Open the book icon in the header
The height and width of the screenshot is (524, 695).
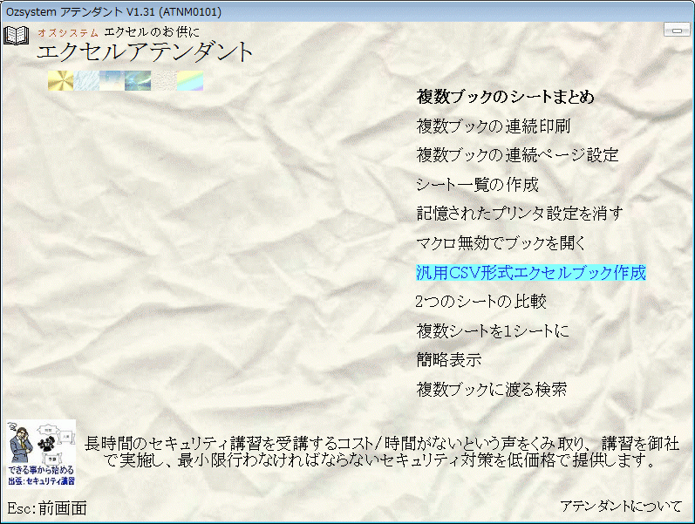[17, 35]
